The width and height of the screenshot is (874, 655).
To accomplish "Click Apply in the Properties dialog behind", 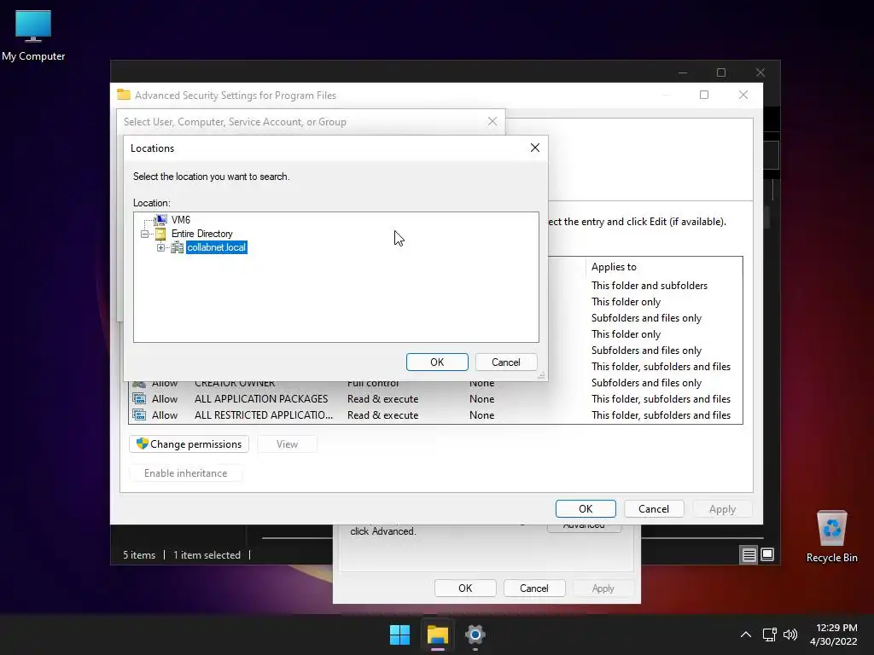I will (x=603, y=588).
